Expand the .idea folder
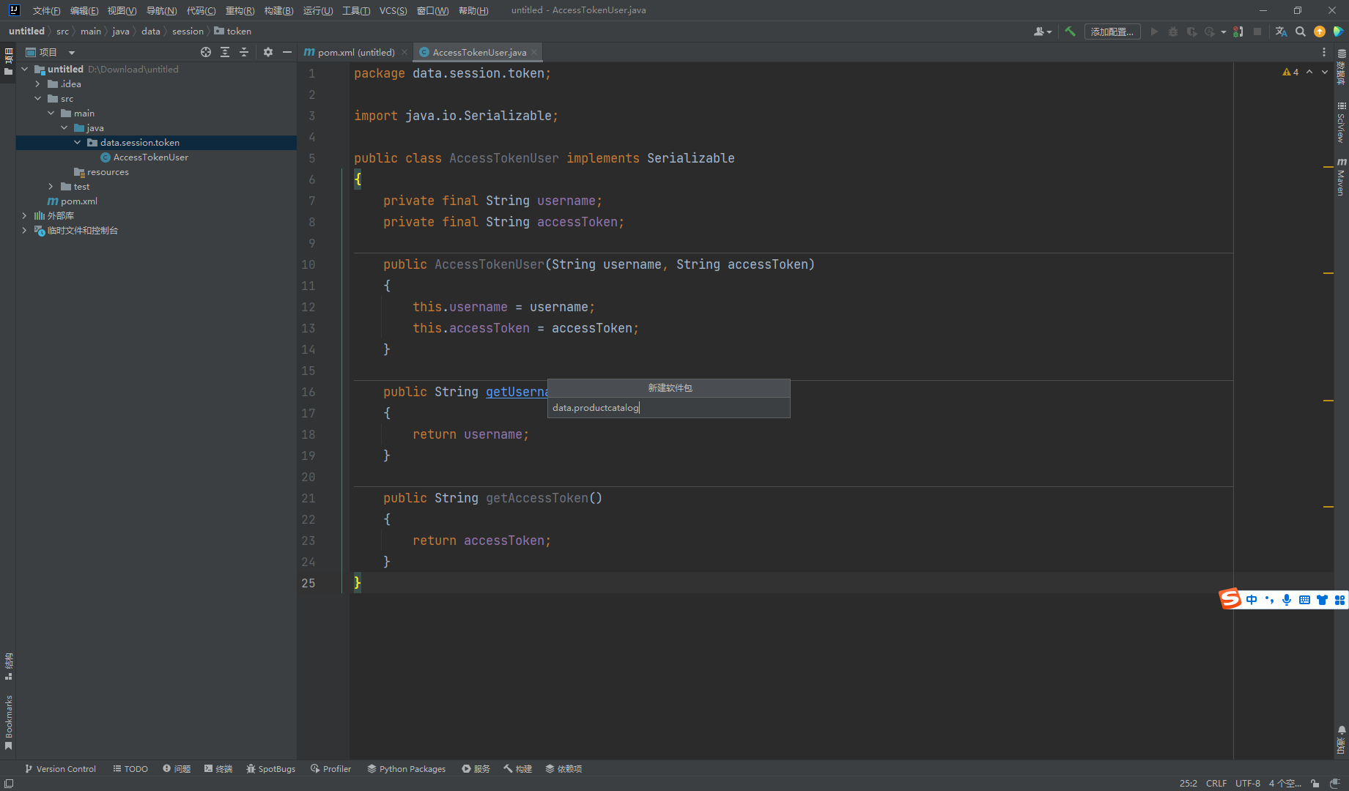Image resolution: width=1349 pixels, height=791 pixels. tap(37, 84)
